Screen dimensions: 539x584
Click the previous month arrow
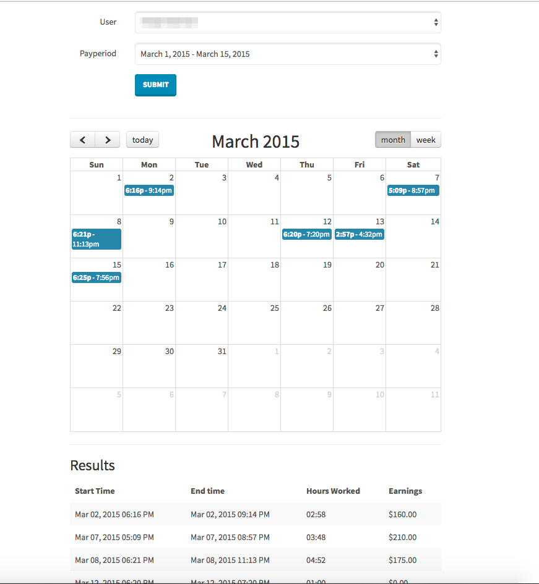tap(82, 140)
